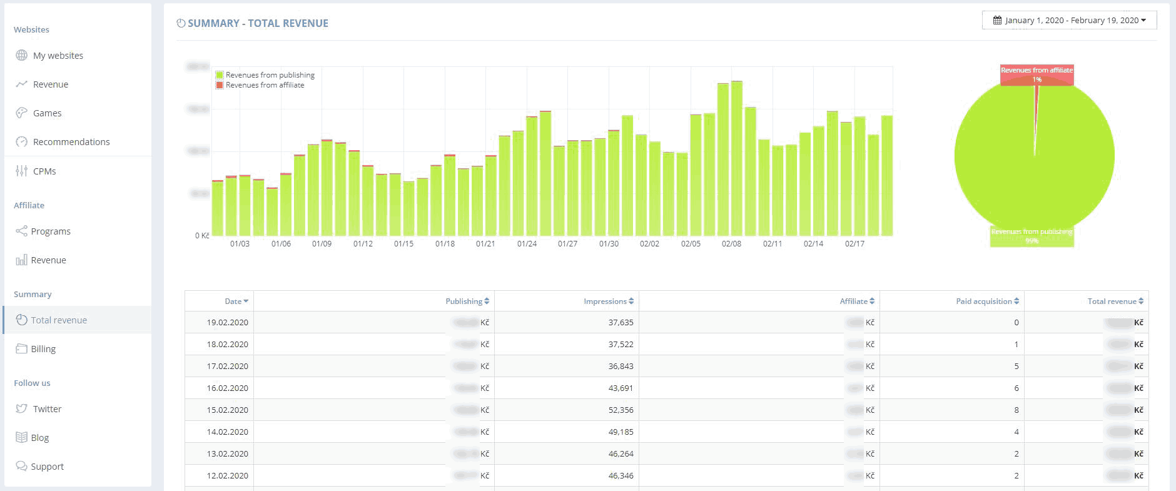Toggle Revenues from publishing legend entry
Viewport: 1176px width, 491px height.
[x=265, y=74]
